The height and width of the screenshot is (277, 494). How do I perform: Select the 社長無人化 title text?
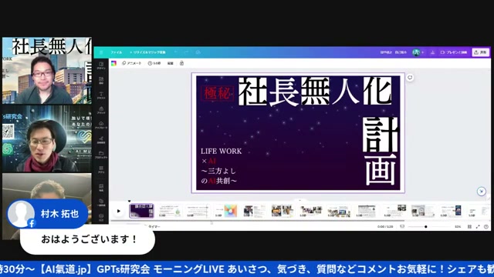pyautogui.click(x=315, y=92)
